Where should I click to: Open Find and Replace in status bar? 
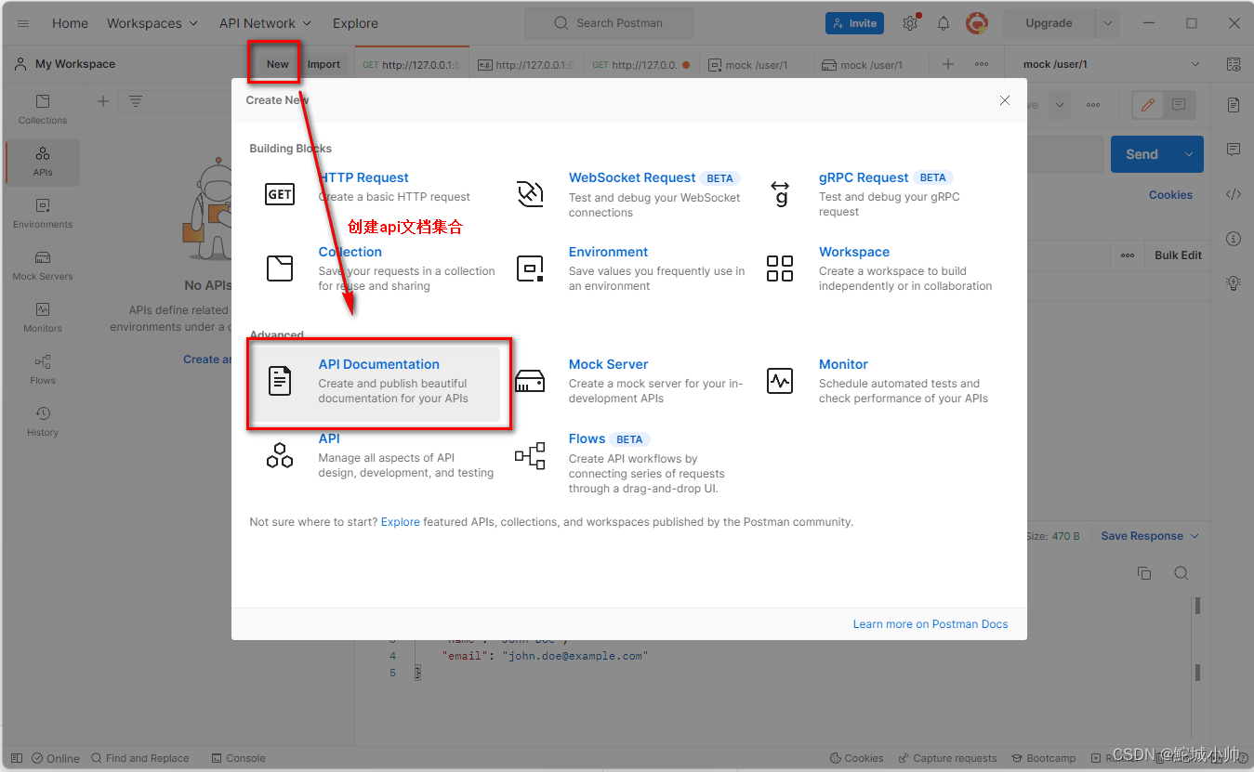coord(139,758)
